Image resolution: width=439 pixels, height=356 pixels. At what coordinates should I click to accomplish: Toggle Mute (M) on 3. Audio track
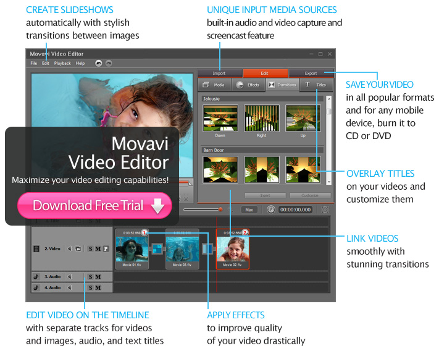click(98, 277)
